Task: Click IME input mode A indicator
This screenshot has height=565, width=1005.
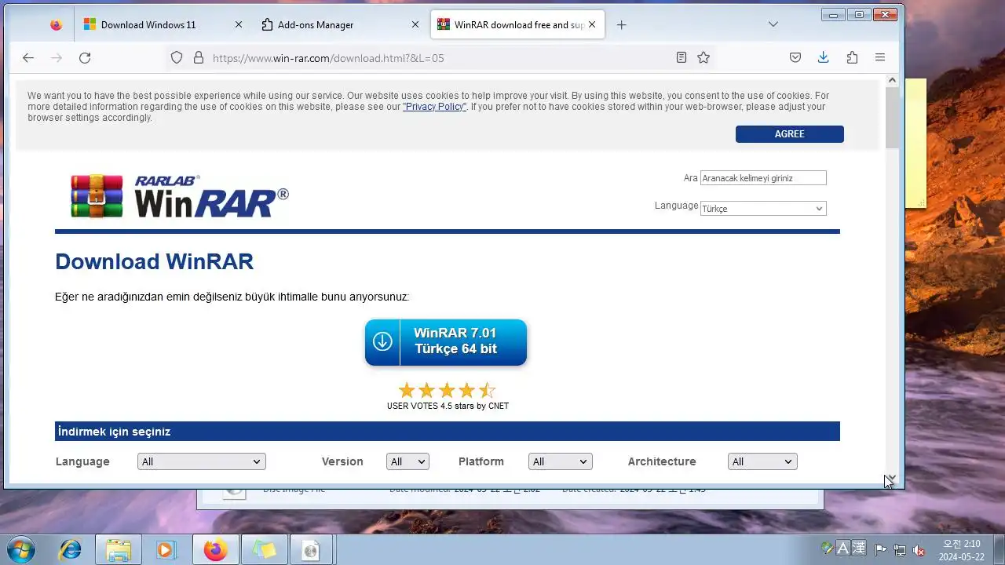Action: (x=843, y=549)
